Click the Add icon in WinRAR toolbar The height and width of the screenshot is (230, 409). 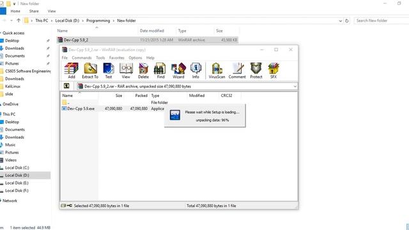pyautogui.click(x=71, y=71)
